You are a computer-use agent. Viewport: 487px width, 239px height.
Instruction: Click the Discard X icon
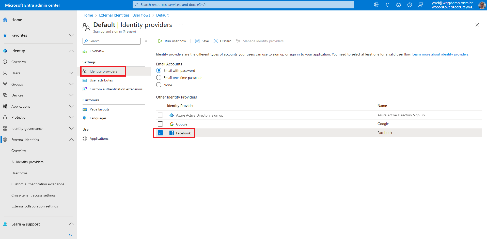pyautogui.click(x=215, y=41)
